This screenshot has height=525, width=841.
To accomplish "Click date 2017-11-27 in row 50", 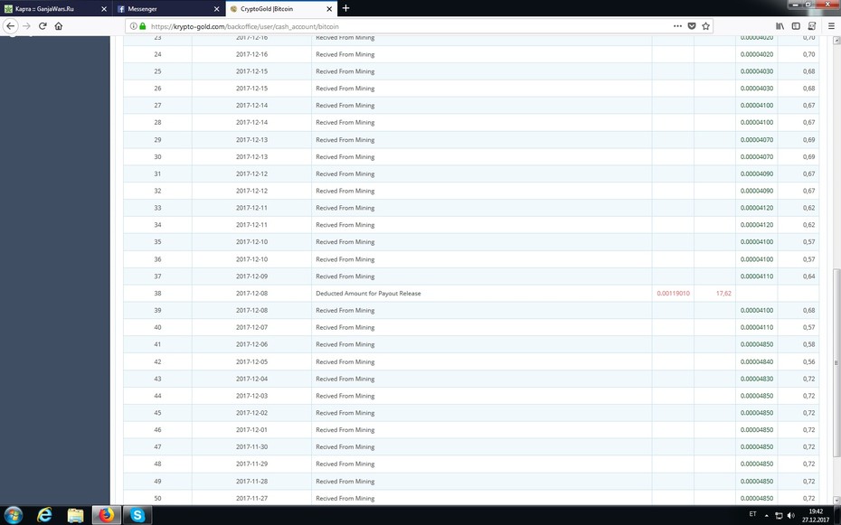I will tap(251, 498).
